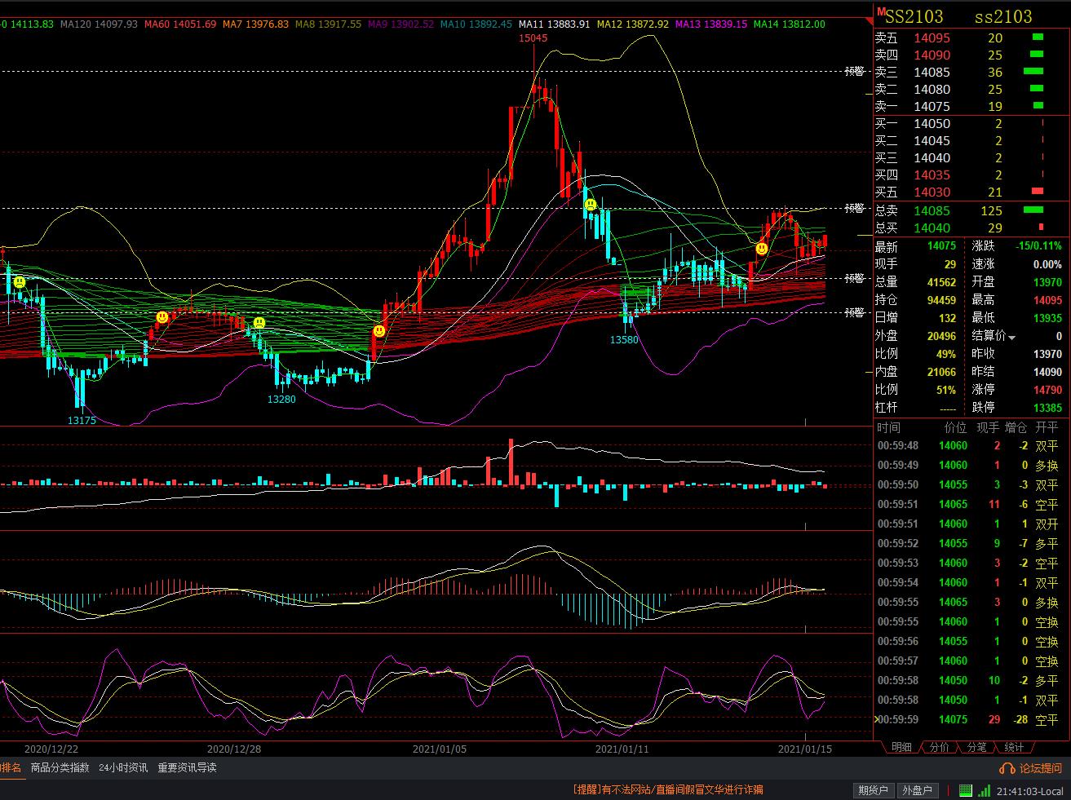This screenshot has height=800, width=1071.
Task: Click the 开平 column header in trade list
Action: click(x=1047, y=427)
